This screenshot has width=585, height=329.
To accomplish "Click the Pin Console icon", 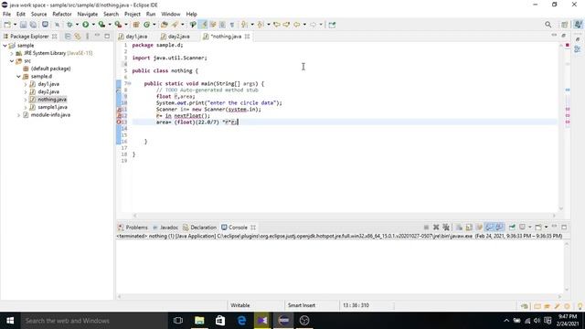I will point(512,228).
